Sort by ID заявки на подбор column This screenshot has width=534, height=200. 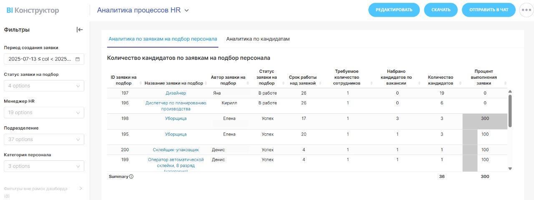tap(141, 83)
